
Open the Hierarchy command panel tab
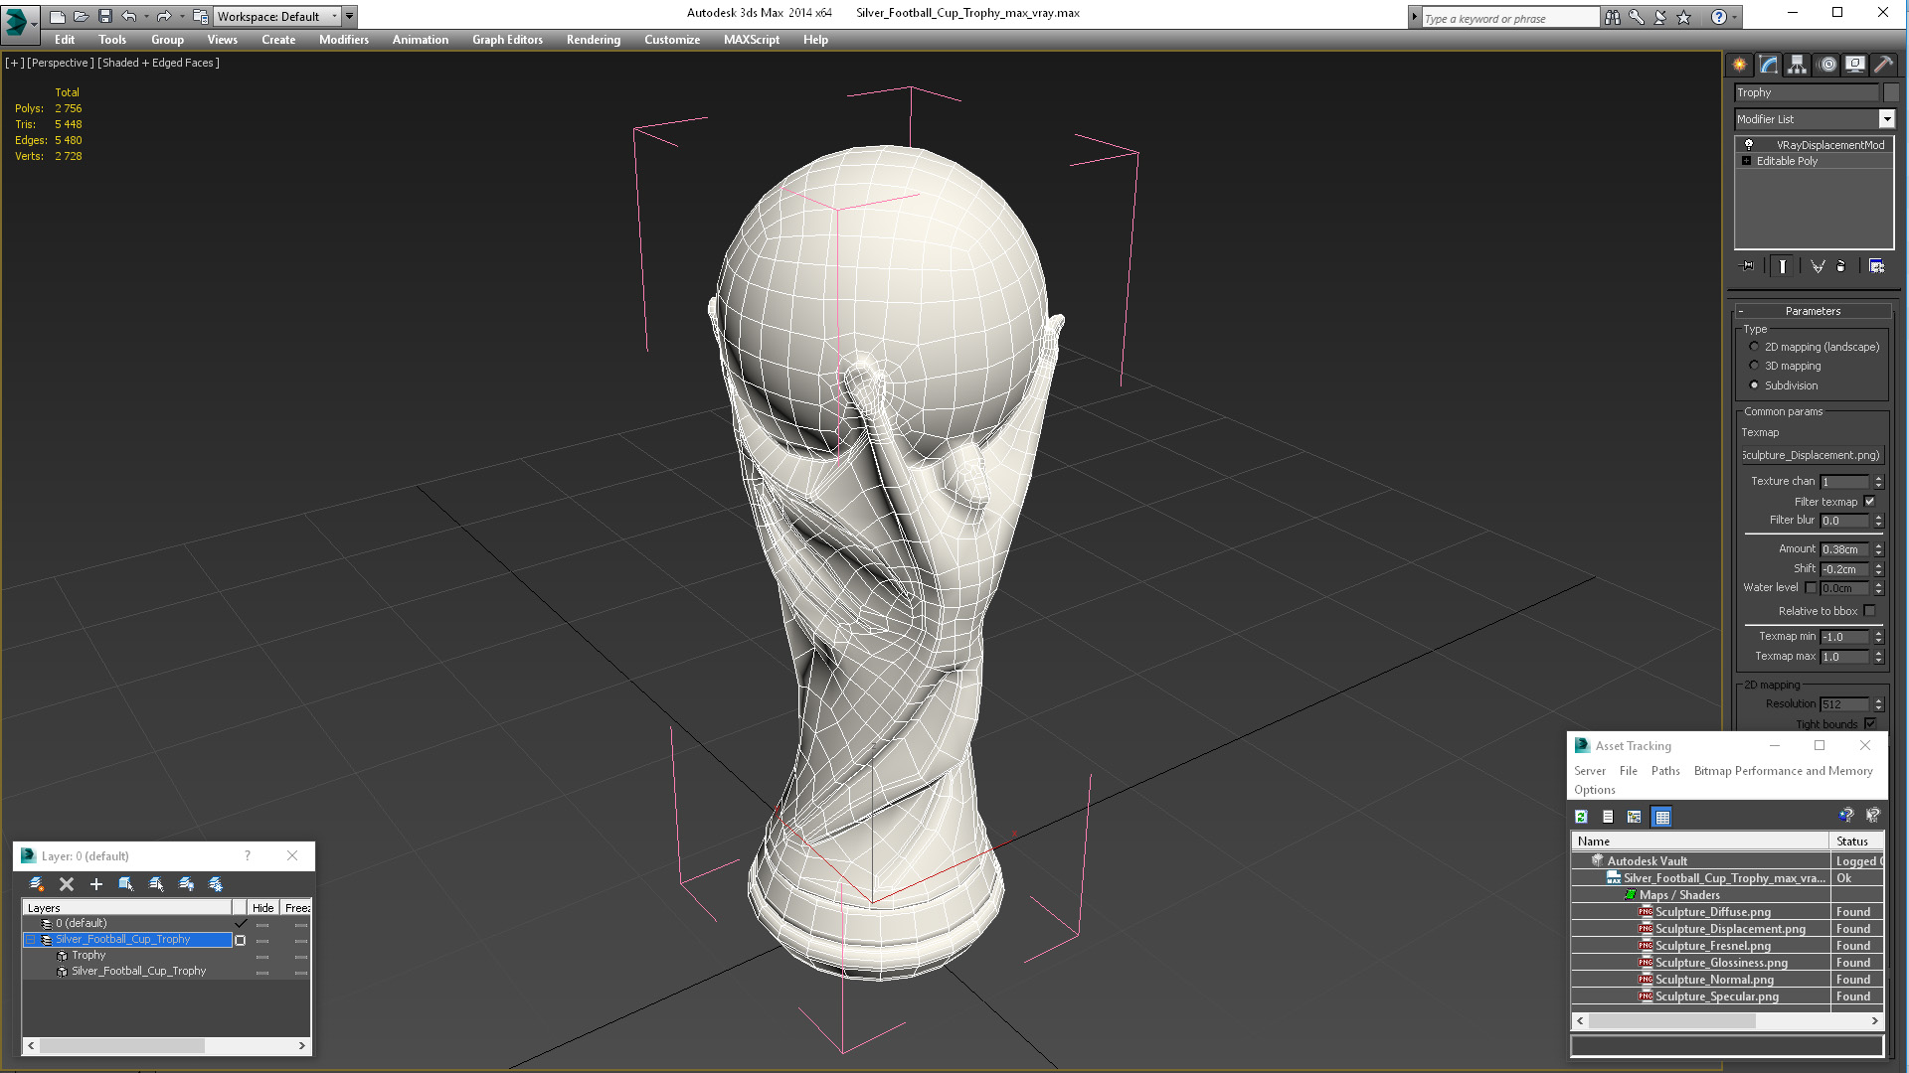pyautogui.click(x=1797, y=65)
